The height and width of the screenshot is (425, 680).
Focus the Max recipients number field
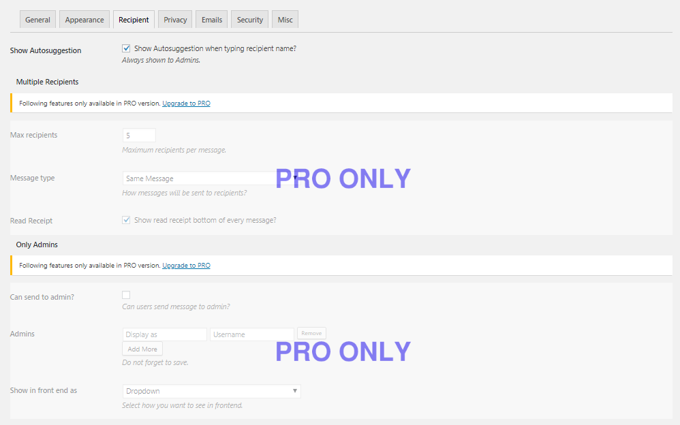(139, 136)
